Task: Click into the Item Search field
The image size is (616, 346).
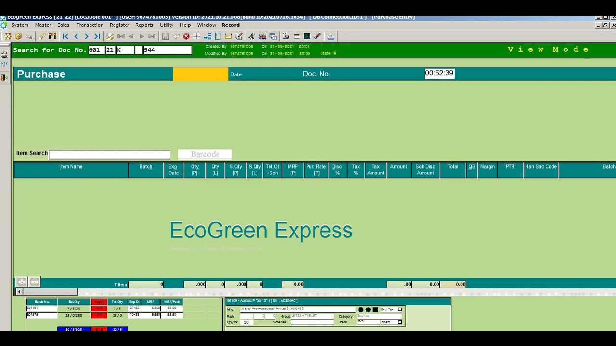Action: pyautogui.click(x=109, y=154)
